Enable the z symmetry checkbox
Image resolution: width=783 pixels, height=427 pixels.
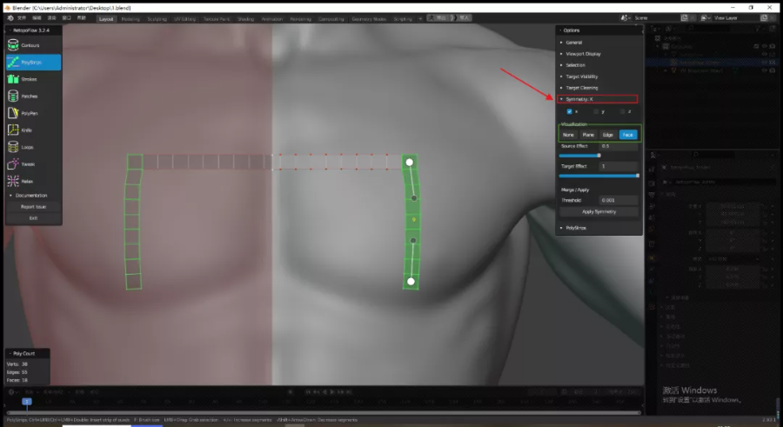pyautogui.click(x=621, y=112)
